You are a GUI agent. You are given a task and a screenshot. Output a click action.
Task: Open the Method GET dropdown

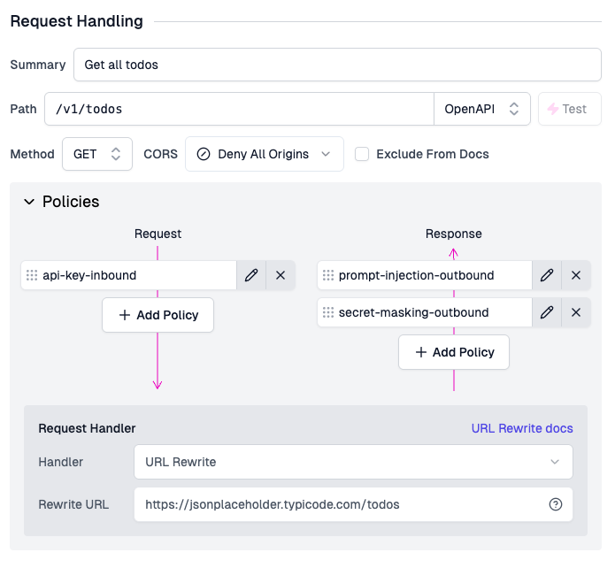click(97, 154)
